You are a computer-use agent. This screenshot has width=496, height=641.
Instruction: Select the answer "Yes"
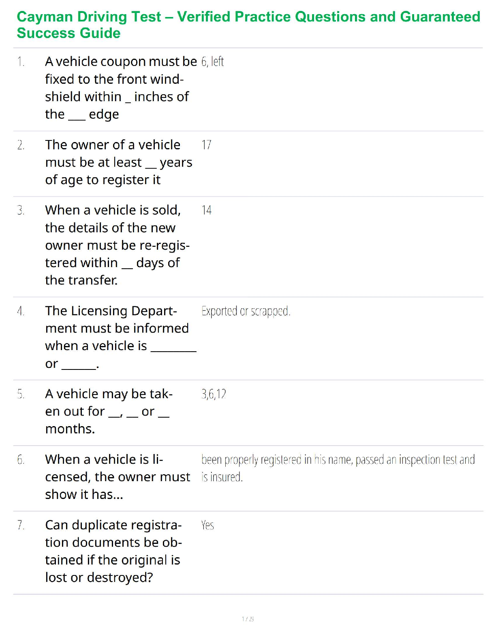207,525
